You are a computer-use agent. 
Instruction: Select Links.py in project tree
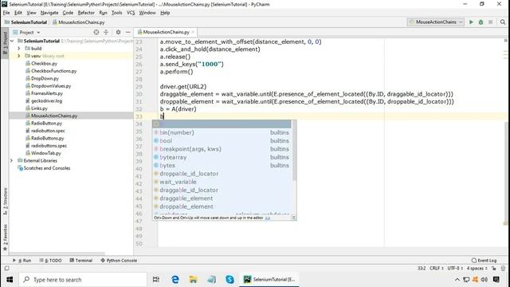click(39, 108)
